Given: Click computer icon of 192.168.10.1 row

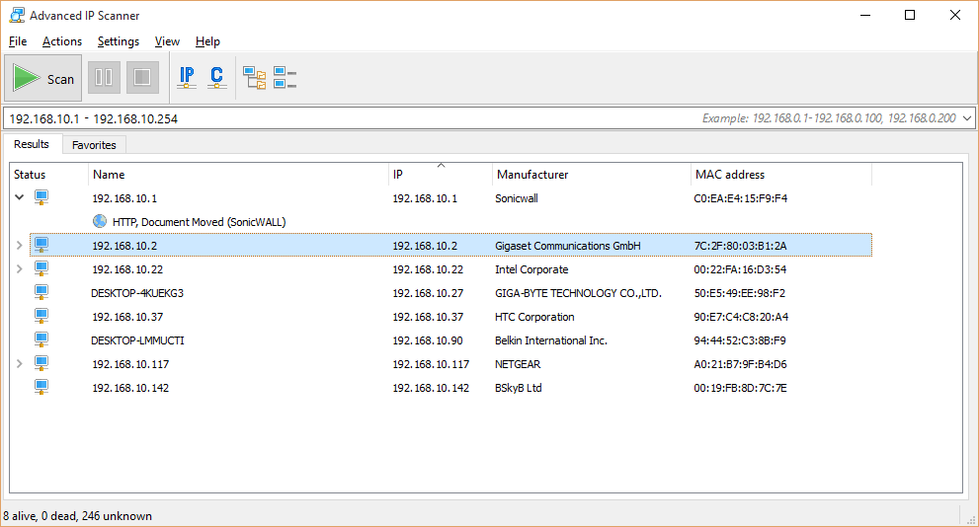Looking at the screenshot, I should point(41,197).
